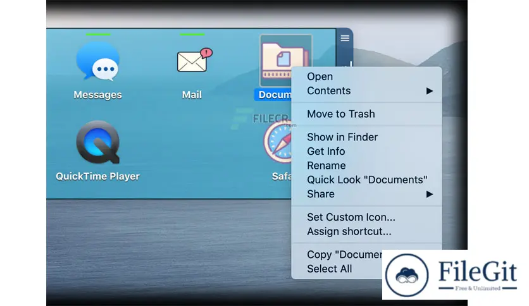Select Get Info menu entry

pyautogui.click(x=367, y=151)
